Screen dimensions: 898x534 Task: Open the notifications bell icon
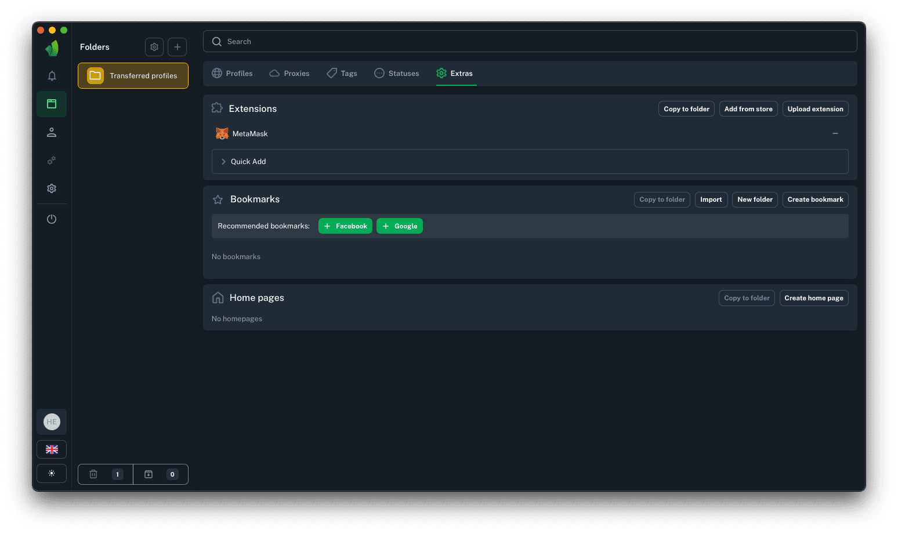point(52,76)
